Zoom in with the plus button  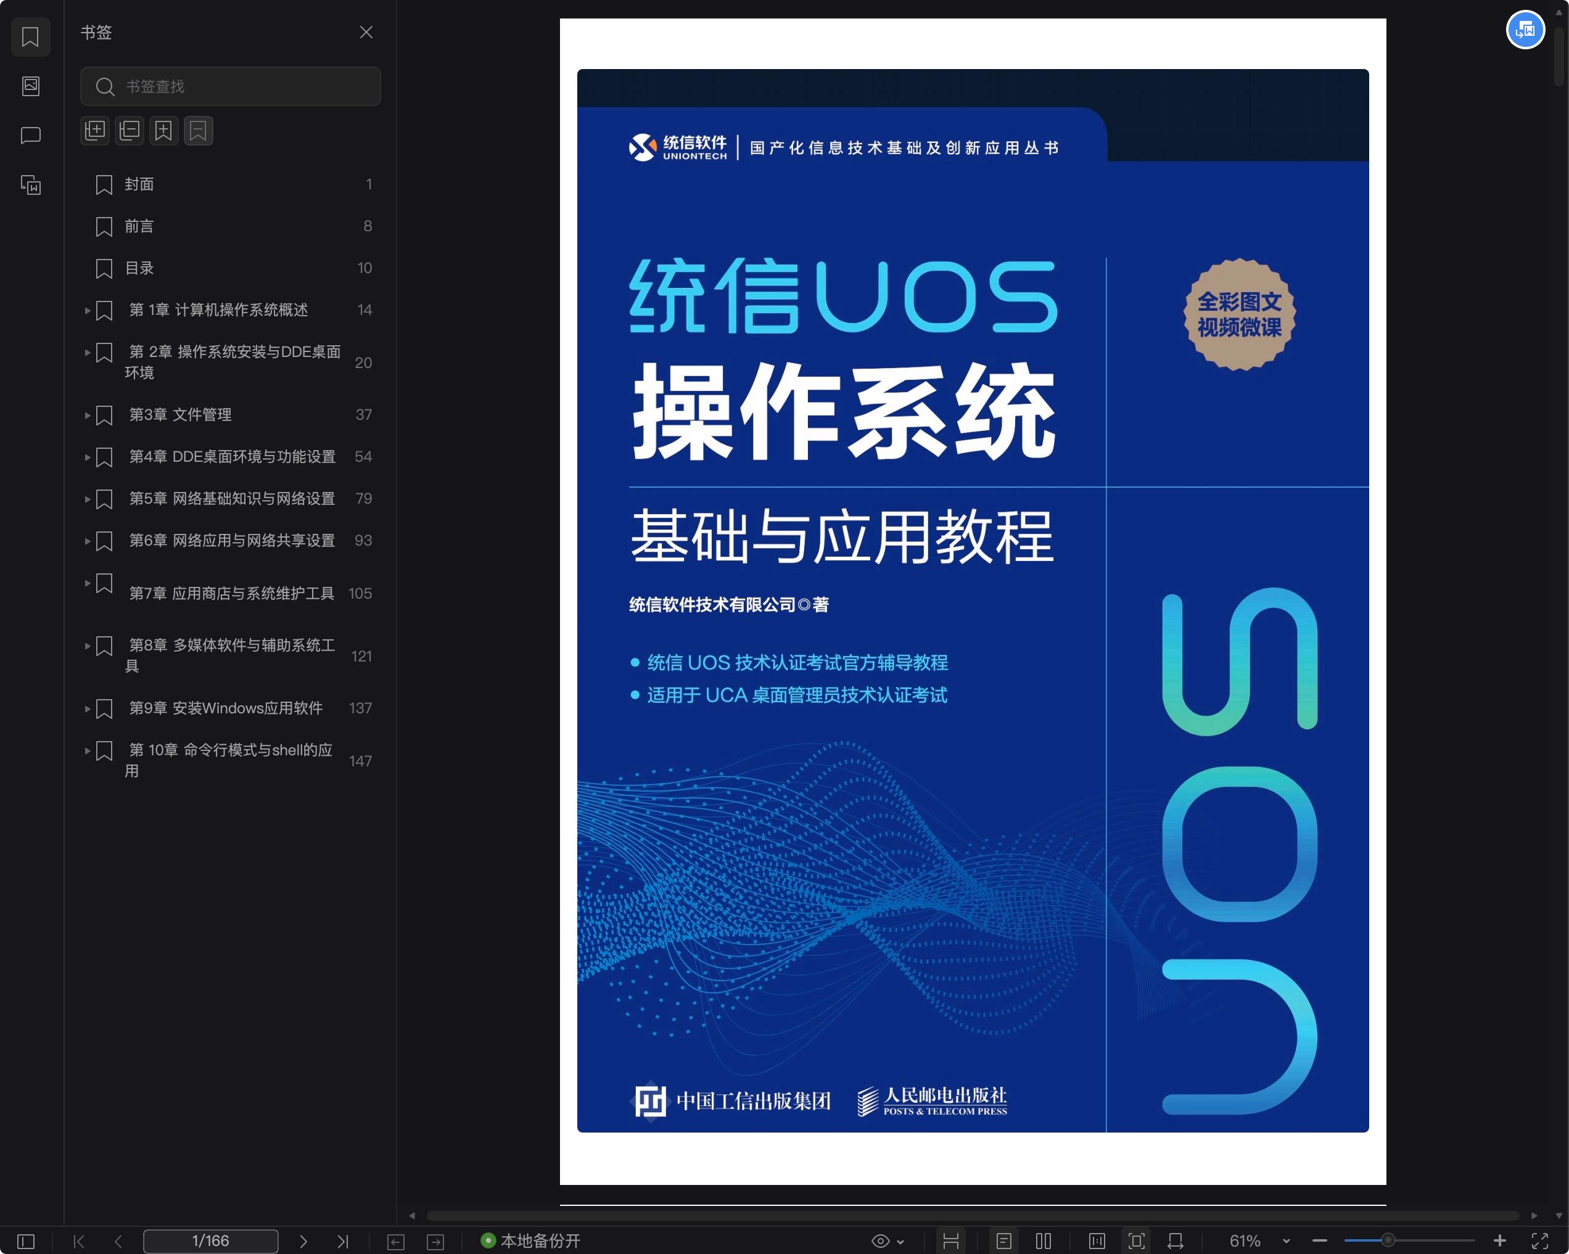(1500, 1241)
